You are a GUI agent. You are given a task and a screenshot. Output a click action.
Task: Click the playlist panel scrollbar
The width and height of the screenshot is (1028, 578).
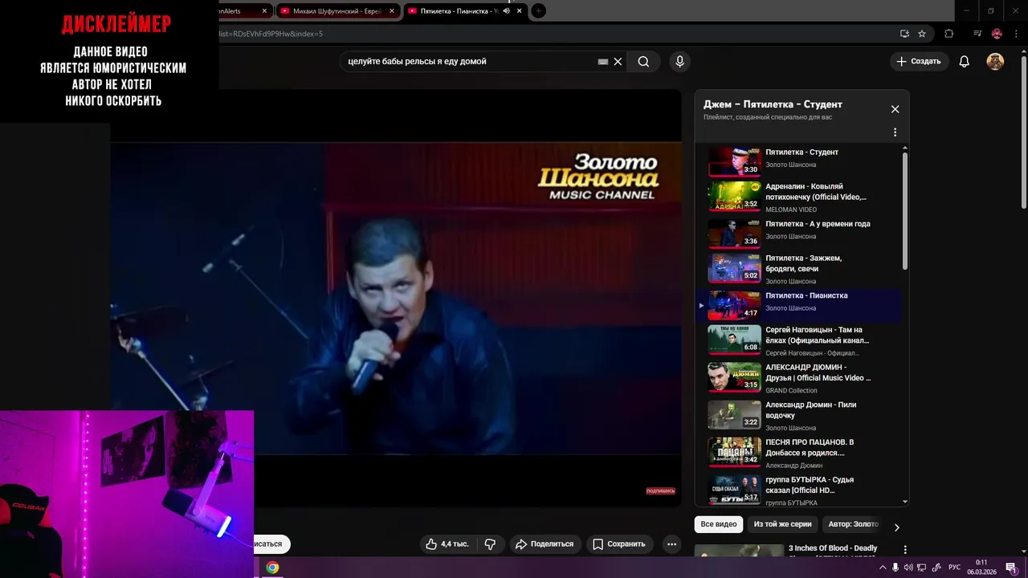click(905, 210)
